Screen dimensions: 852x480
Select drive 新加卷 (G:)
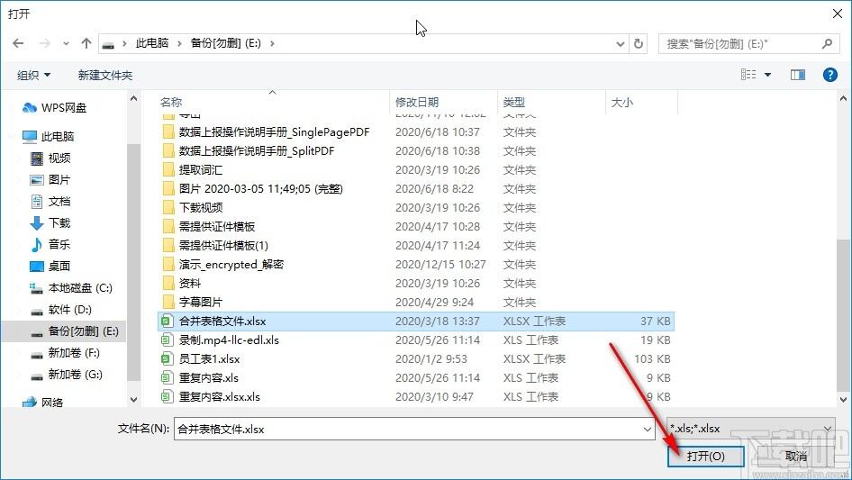point(66,375)
